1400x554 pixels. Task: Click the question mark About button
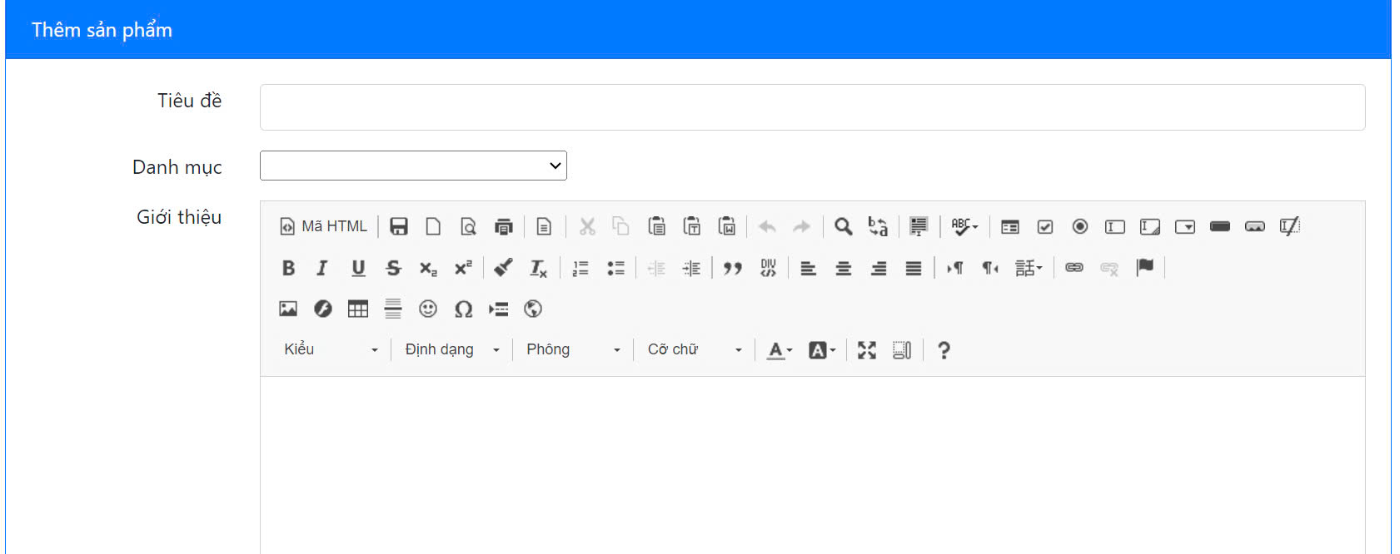click(944, 350)
